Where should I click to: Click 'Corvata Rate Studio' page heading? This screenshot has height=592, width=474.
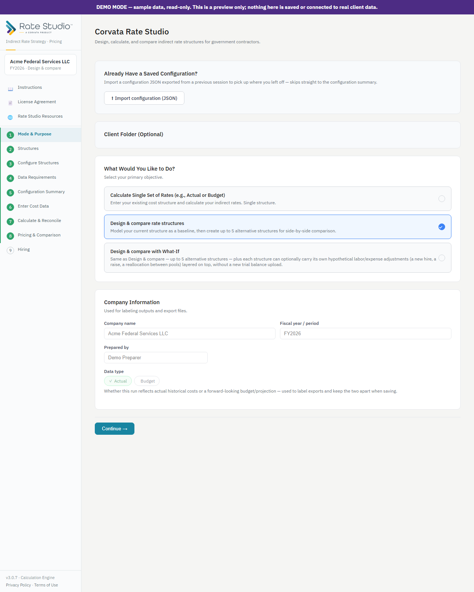pyautogui.click(x=132, y=32)
